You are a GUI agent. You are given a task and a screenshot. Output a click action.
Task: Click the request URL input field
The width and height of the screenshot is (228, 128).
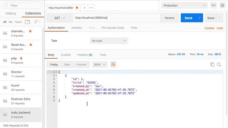116,18
